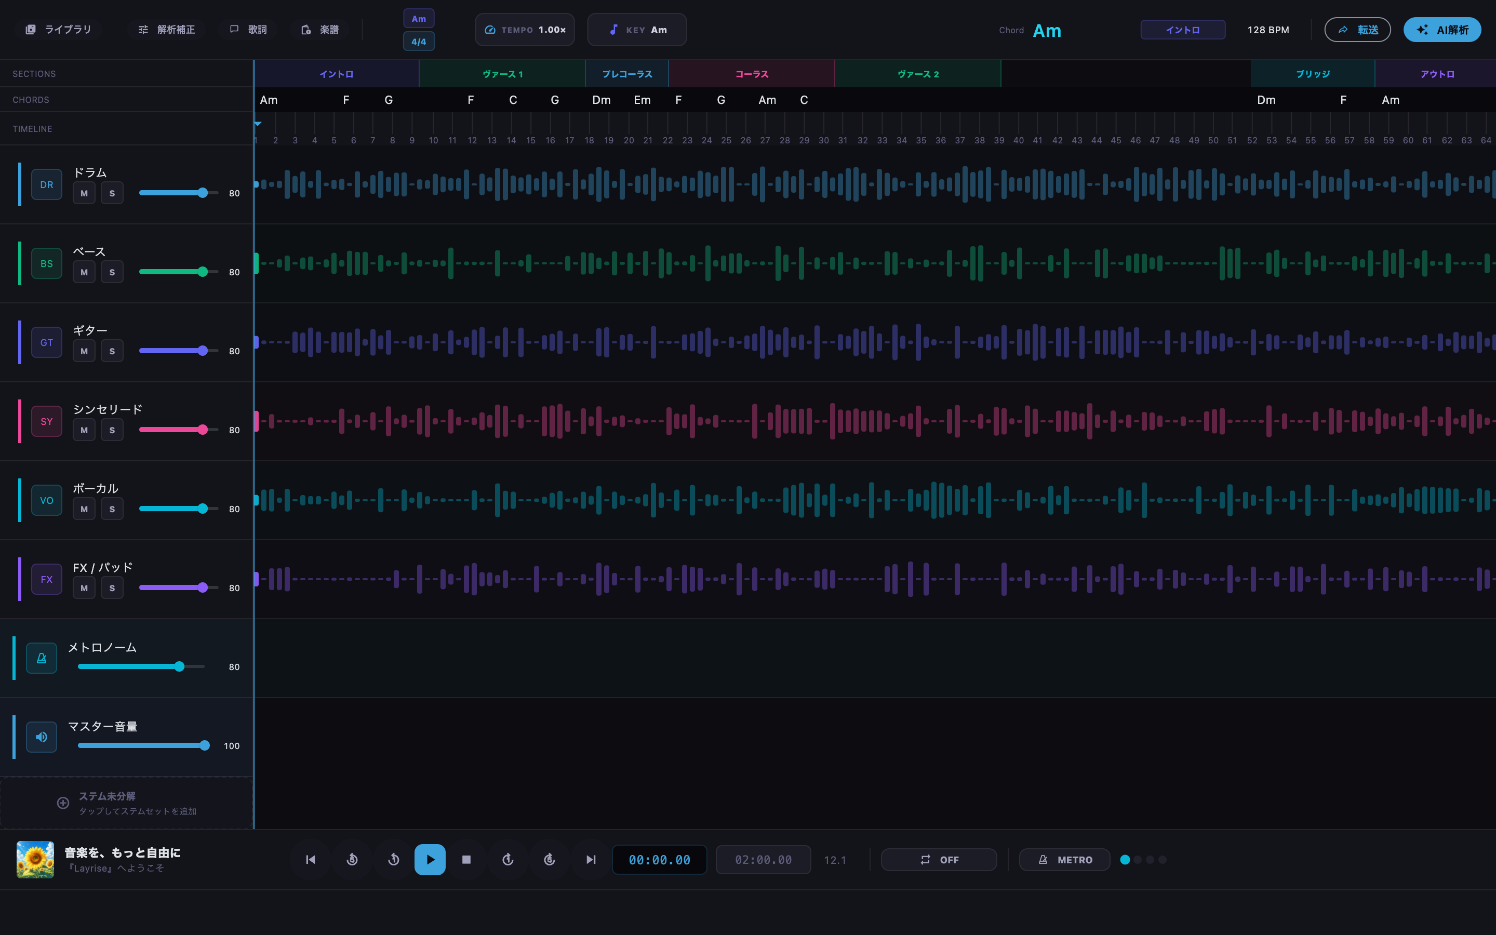Click the 転送 share button

point(1357,30)
